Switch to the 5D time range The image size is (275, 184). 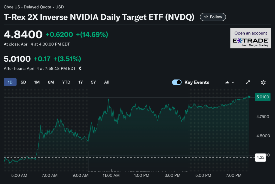[23, 82]
